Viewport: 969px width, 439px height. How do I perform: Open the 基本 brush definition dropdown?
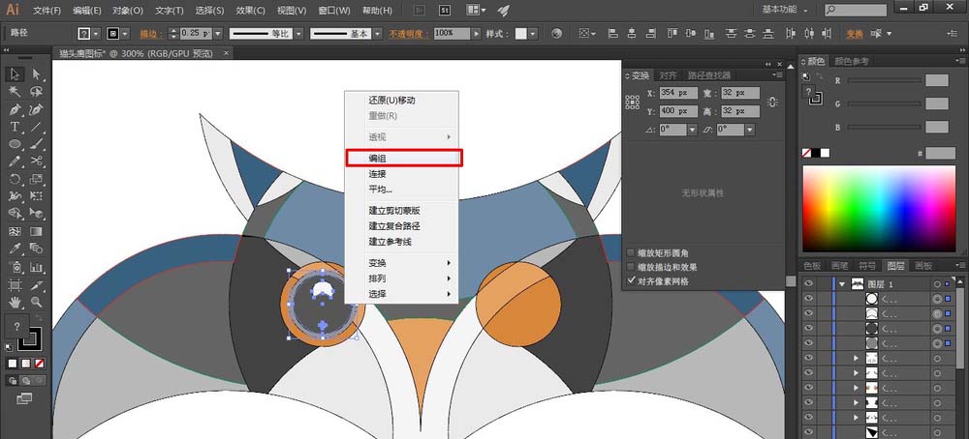coord(377,34)
